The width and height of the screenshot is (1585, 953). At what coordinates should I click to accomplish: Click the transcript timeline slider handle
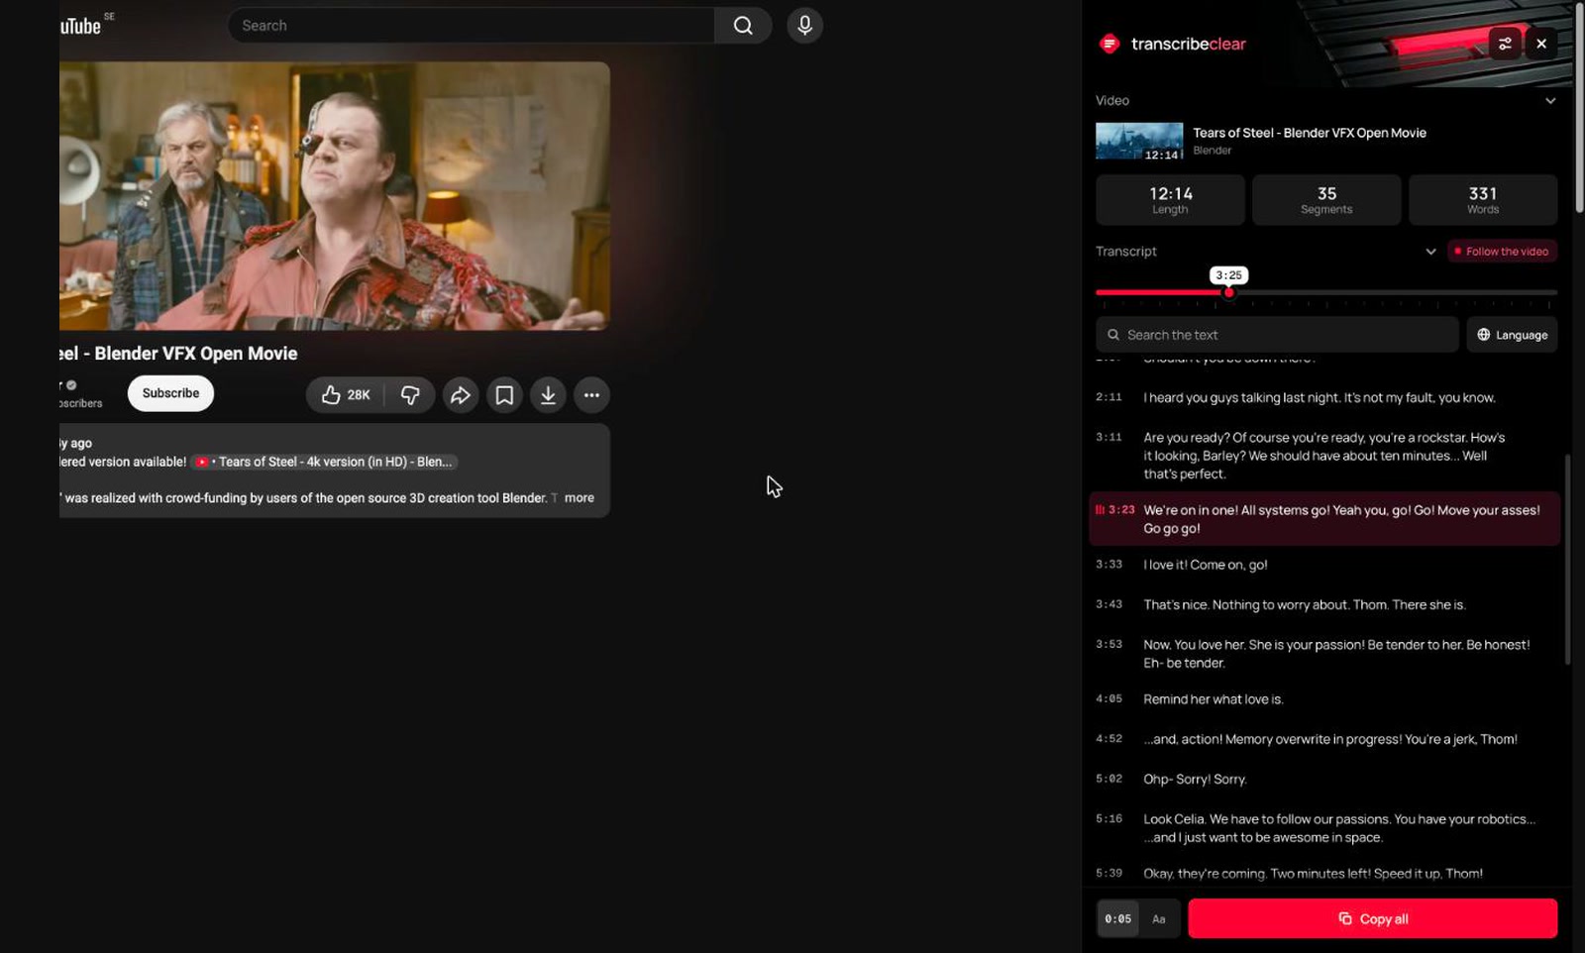[x=1228, y=293]
